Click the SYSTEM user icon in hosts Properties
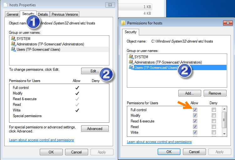Image resolution: width=235 pixels, height=160 pixels. 13,39
